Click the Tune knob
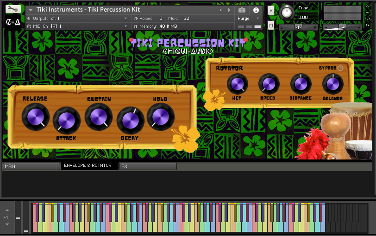376x236 pixels. (287, 13)
